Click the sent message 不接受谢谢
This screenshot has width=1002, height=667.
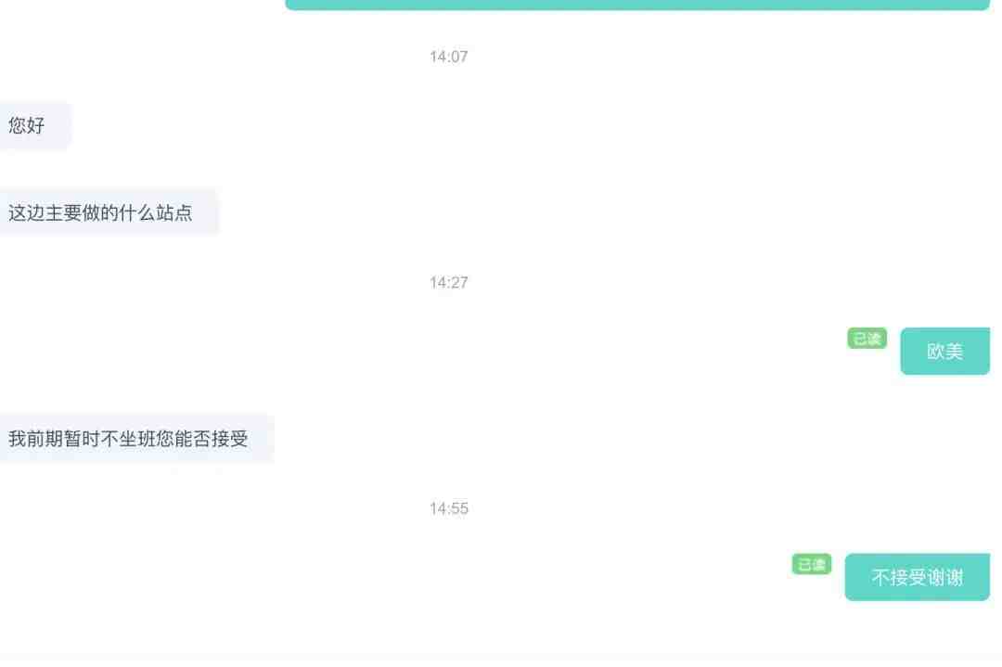coord(917,577)
